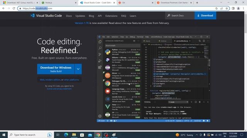This screenshot has width=247, height=138.
Task: Open Bing chat icon in search box
Action: [50, 135]
